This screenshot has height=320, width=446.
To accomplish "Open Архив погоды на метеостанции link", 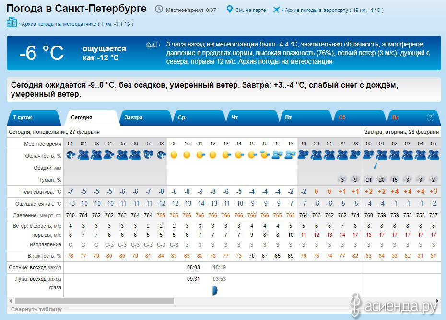I will [x=285, y=62].
